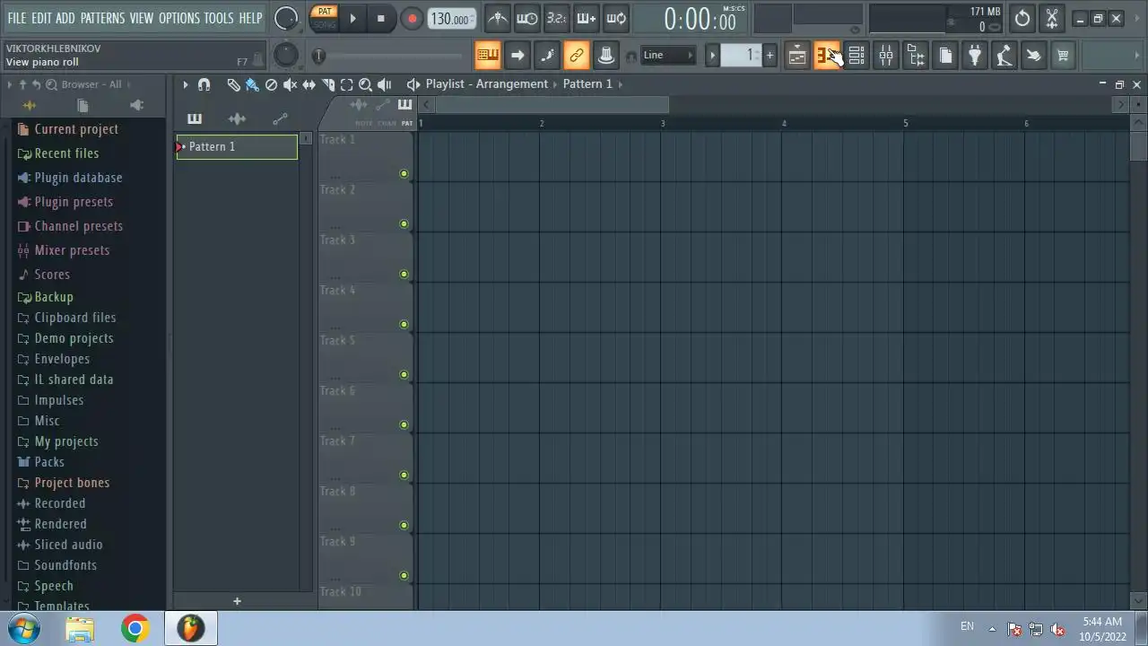Click the plus button below pattern list
1148x646 pixels.
(x=237, y=601)
